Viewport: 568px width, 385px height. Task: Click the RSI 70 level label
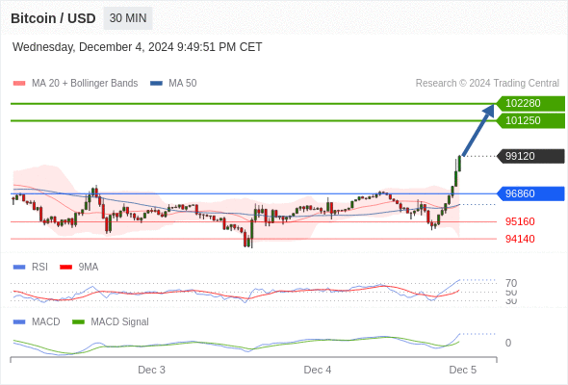pyautogui.click(x=511, y=283)
